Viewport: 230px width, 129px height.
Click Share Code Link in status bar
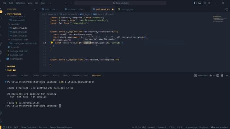coord(28,128)
